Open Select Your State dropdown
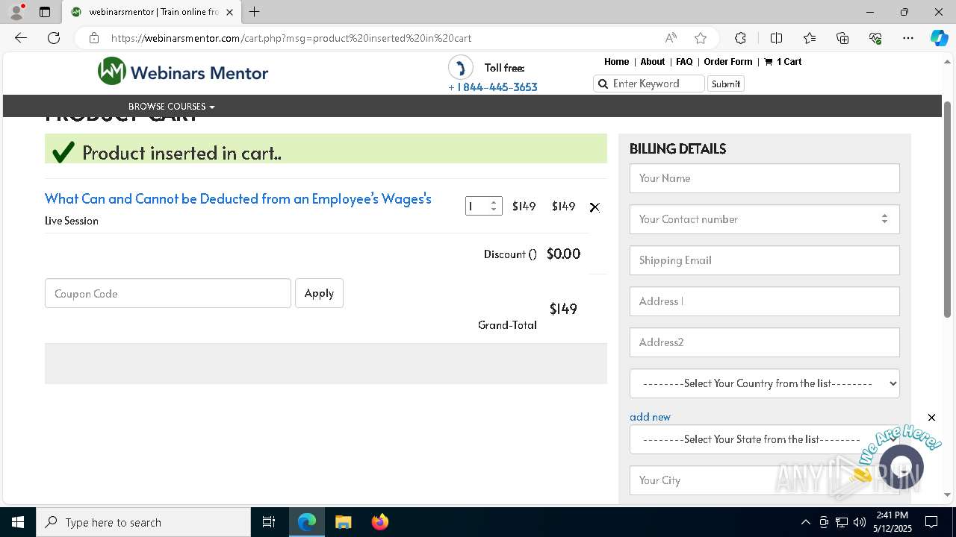Viewport: 956px width, 537px height. point(764,439)
